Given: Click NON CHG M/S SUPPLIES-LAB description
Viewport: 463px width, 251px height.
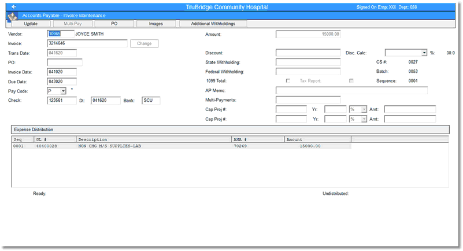Looking at the screenshot, I should (x=110, y=146).
